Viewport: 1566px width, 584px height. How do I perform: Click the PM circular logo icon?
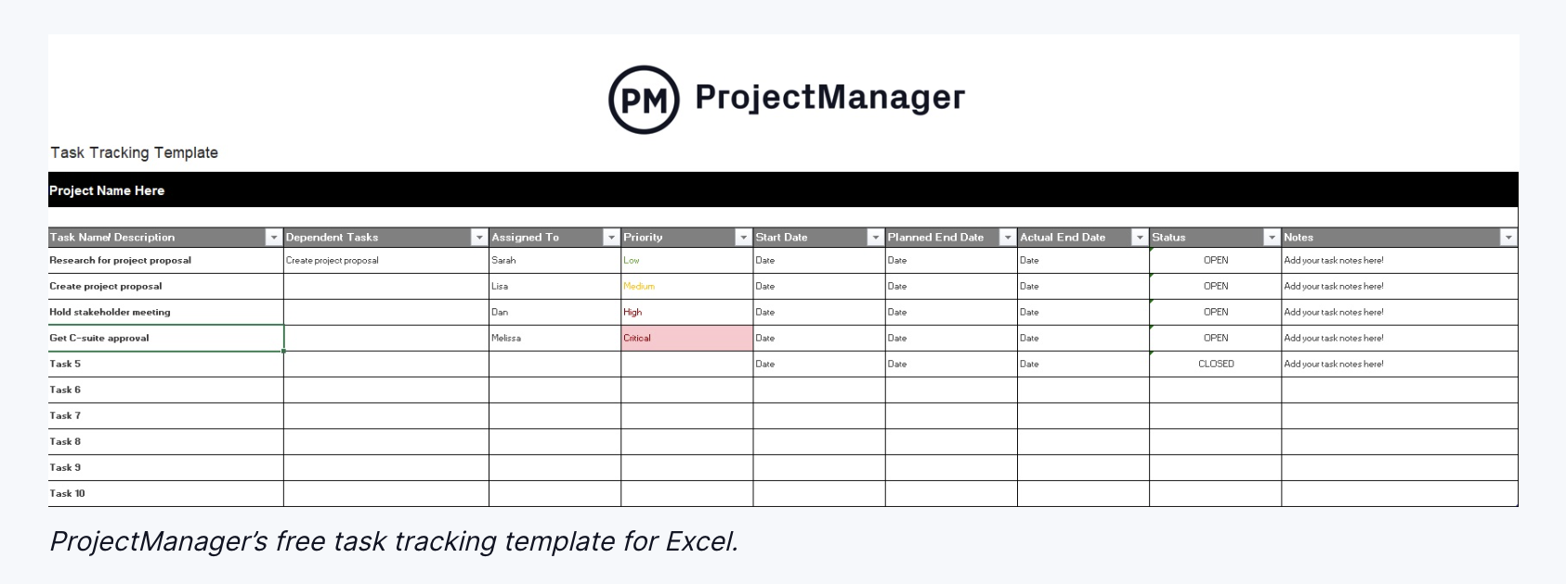pos(645,97)
